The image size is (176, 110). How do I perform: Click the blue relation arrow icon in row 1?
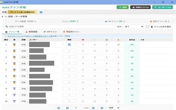(x=69, y=45)
